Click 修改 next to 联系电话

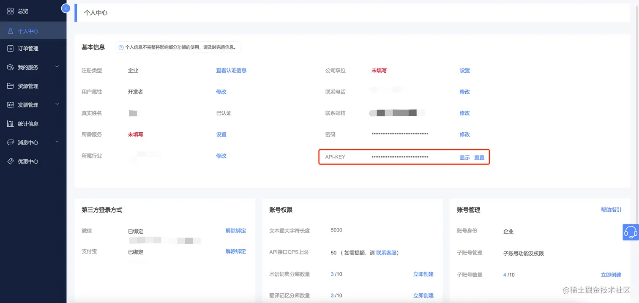(x=465, y=92)
